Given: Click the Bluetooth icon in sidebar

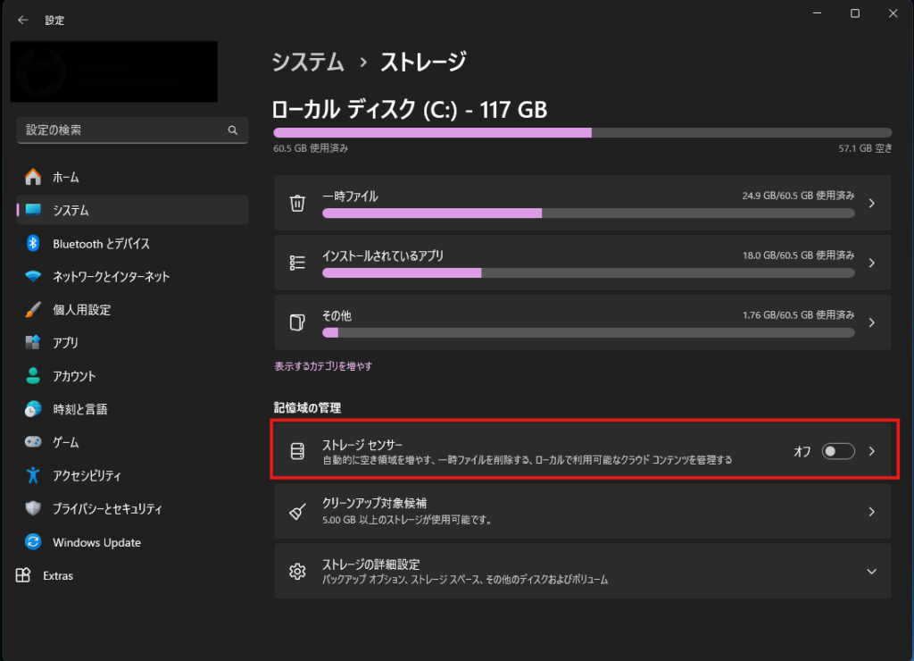Looking at the screenshot, I should click(33, 243).
